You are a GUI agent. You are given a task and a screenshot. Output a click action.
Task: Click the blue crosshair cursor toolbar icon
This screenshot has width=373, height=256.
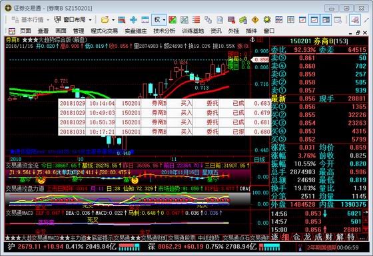click(x=133, y=20)
